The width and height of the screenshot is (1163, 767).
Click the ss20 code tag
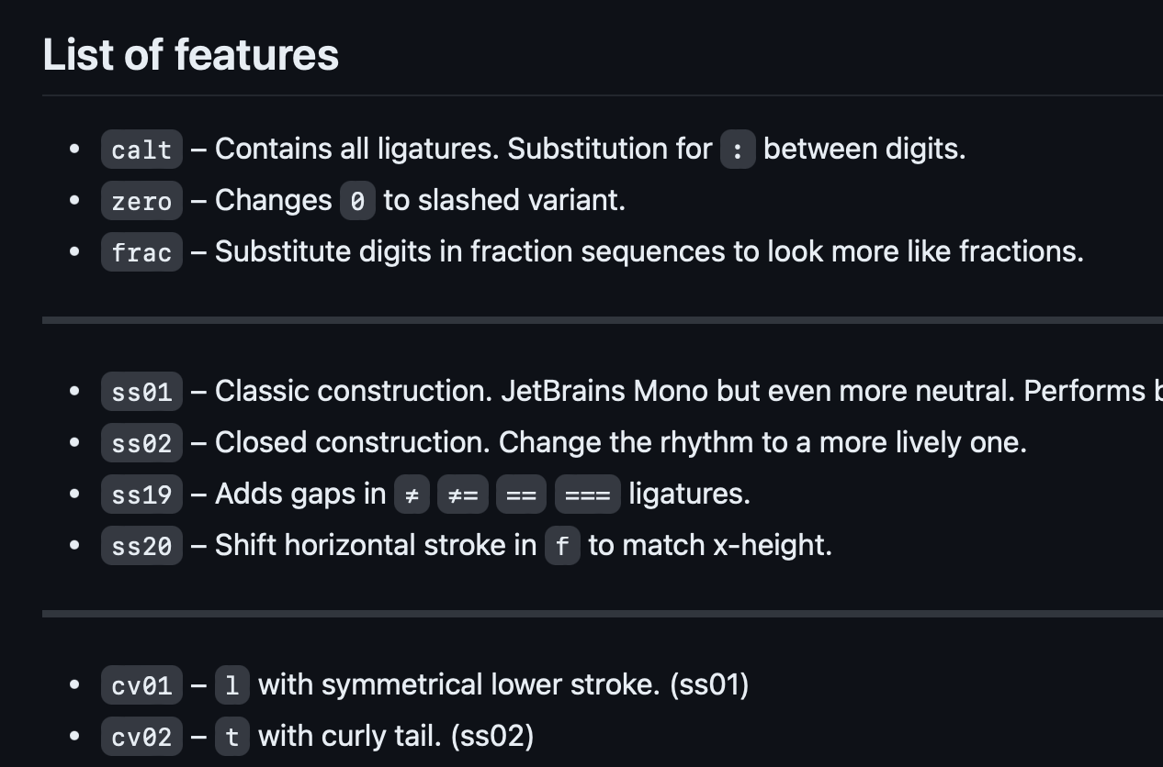click(141, 546)
